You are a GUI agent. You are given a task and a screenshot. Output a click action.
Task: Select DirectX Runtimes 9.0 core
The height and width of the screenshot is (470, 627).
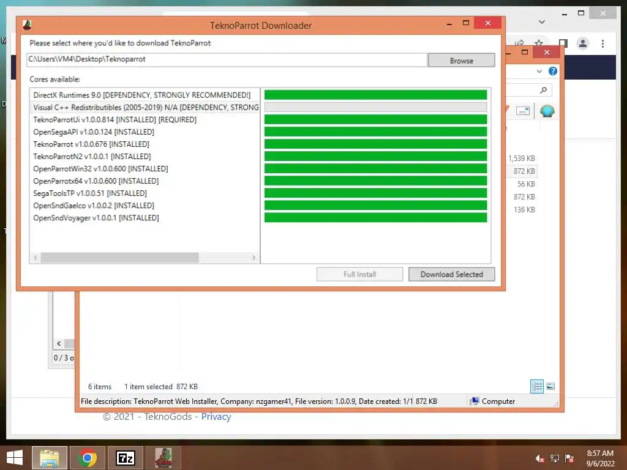click(145, 95)
